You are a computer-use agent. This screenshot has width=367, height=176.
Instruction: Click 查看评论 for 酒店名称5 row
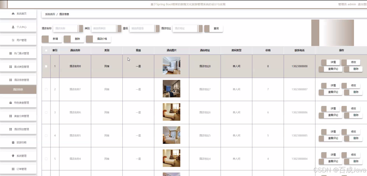coord(331,138)
